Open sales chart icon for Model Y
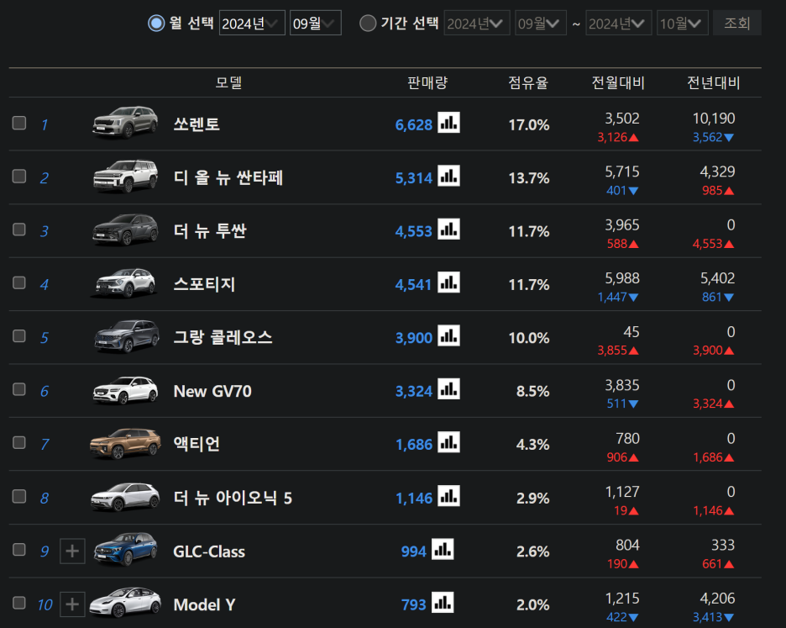The height and width of the screenshot is (628, 786). pyautogui.click(x=443, y=603)
